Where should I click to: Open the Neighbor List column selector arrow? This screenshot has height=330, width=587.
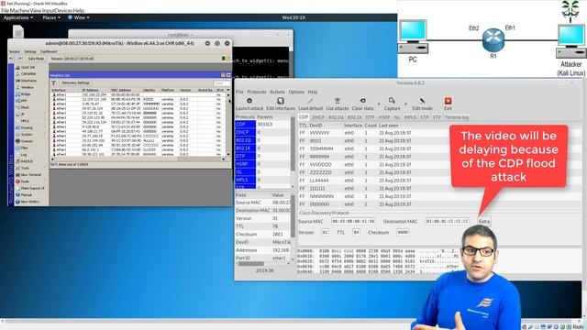228,90
